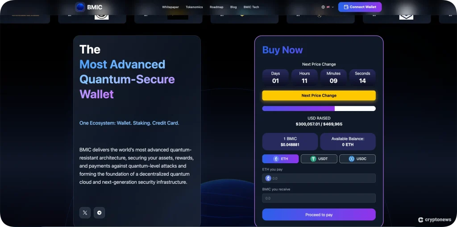Viewport: 457px width, 227px height.
Task: Select USDC as payment currency
Action: click(x=357, y=159)
